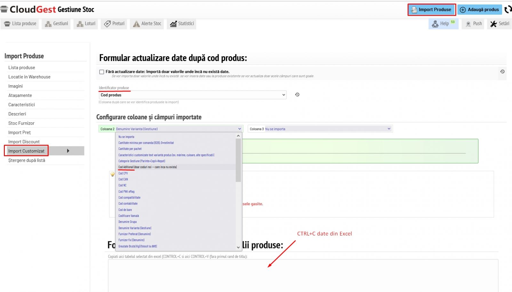Open Ștergere după listă sidebar item

(27, 160)
